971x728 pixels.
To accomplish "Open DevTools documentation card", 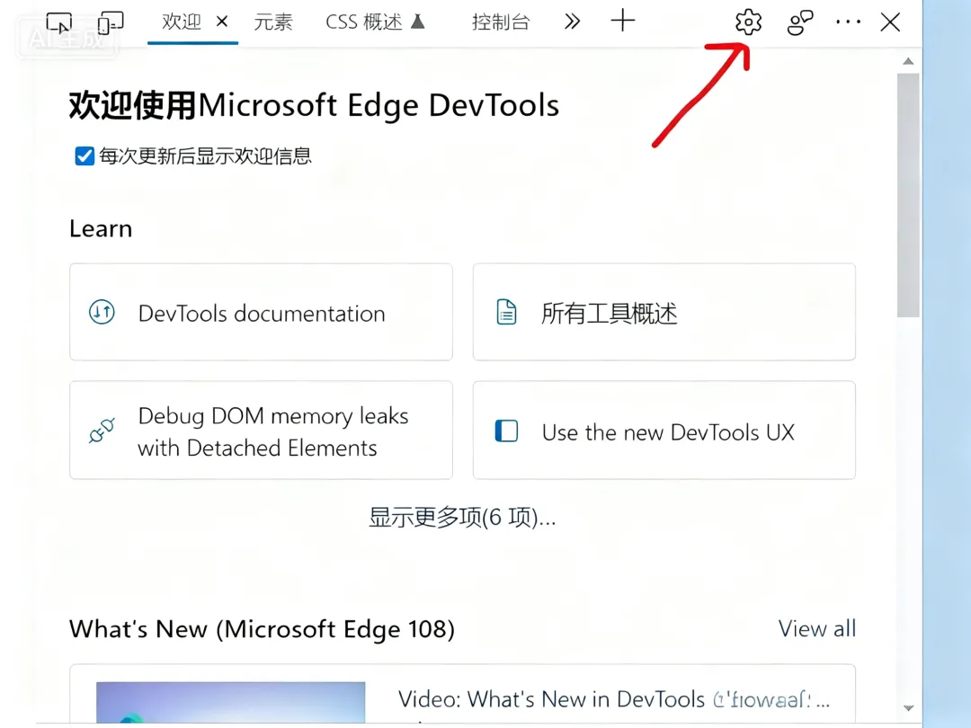I will (x=262, y=312).
